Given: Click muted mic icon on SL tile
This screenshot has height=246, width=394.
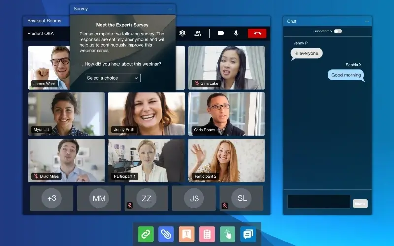Looking at the screenshot, I should (225, 205).
